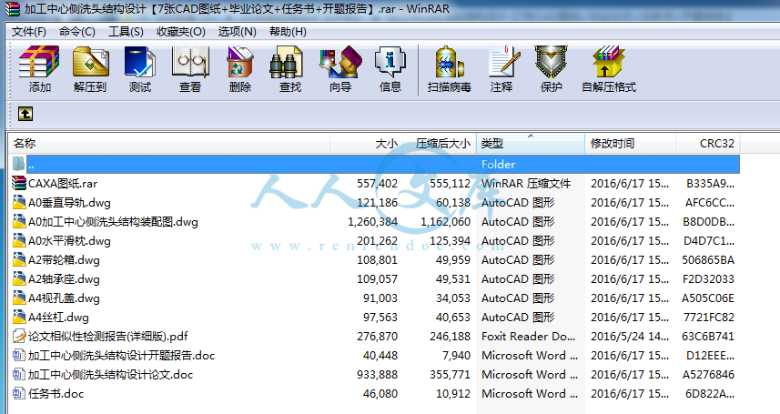780x414 pixels.
Task: Click size value 1,260,384
Action: tap(372, 222)
